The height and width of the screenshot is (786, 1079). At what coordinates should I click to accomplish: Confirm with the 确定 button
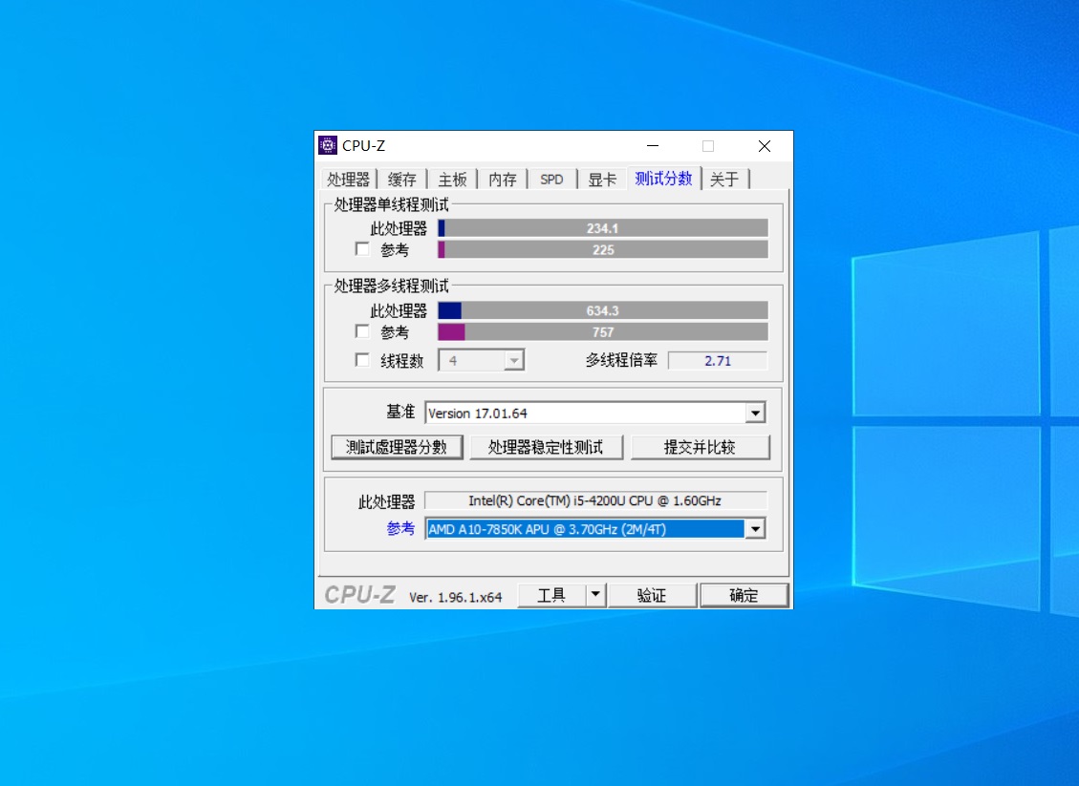tap(744, 595)
